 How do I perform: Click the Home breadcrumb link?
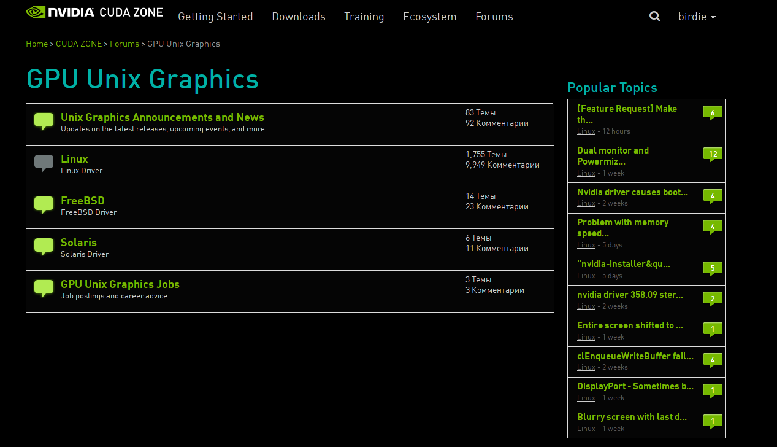[37, 44]
